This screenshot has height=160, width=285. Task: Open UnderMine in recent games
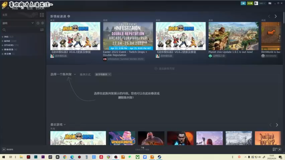click(122, 138)
